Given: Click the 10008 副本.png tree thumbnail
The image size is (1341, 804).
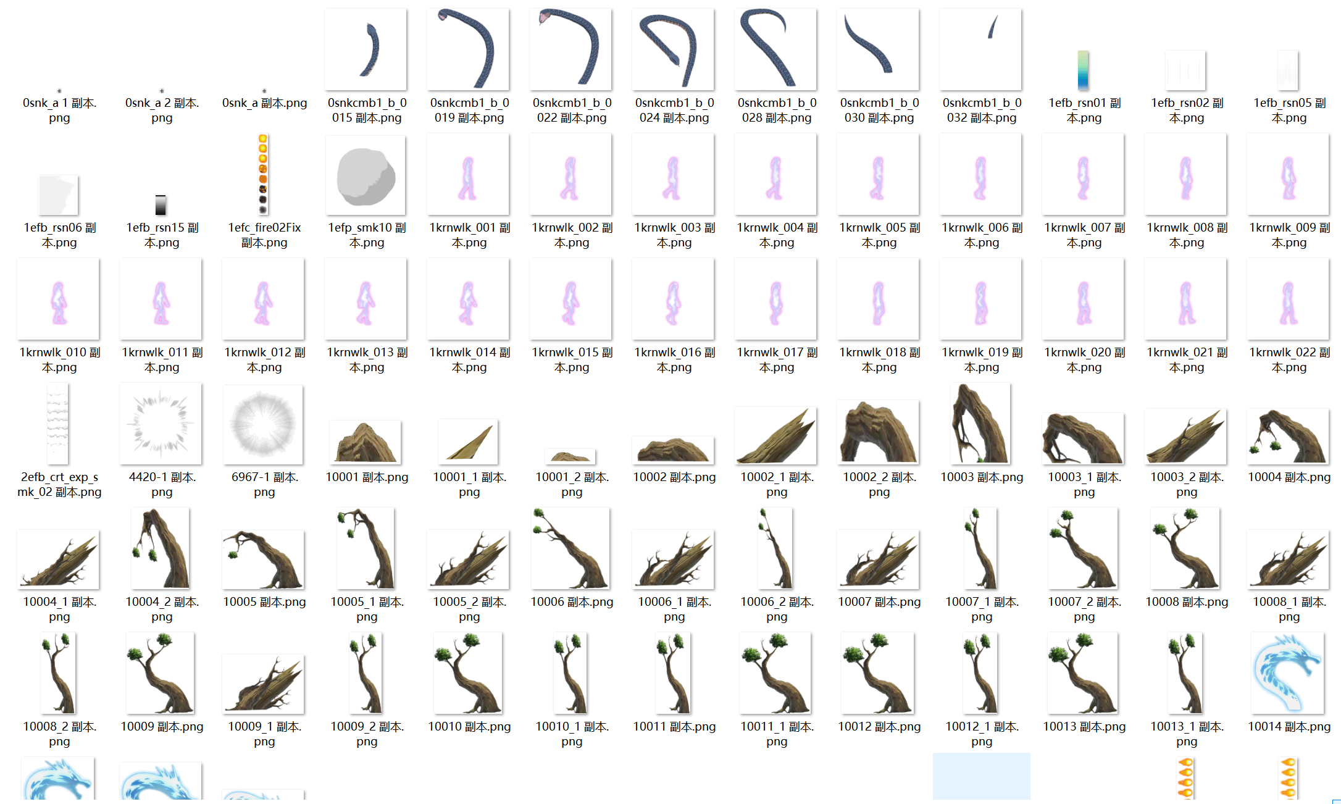Looking at the screenshot, I should (x=1186, y=548).
